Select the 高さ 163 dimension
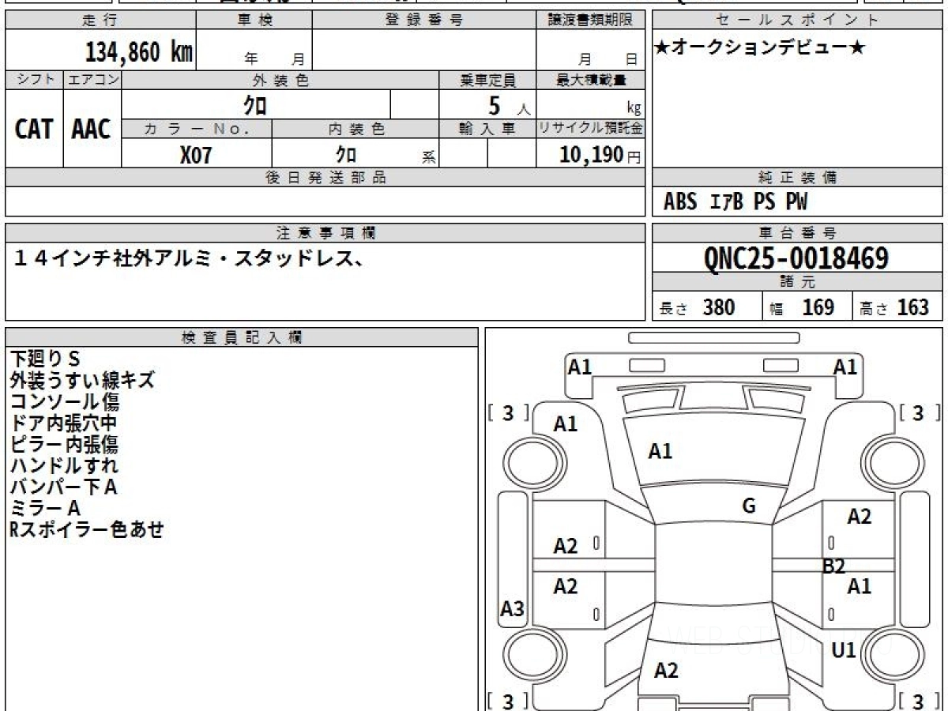The height and width of the screenshot is (711, 948). click(894, 307)
